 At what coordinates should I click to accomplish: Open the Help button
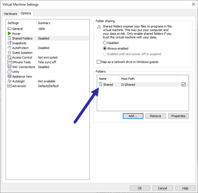point(185,188)
